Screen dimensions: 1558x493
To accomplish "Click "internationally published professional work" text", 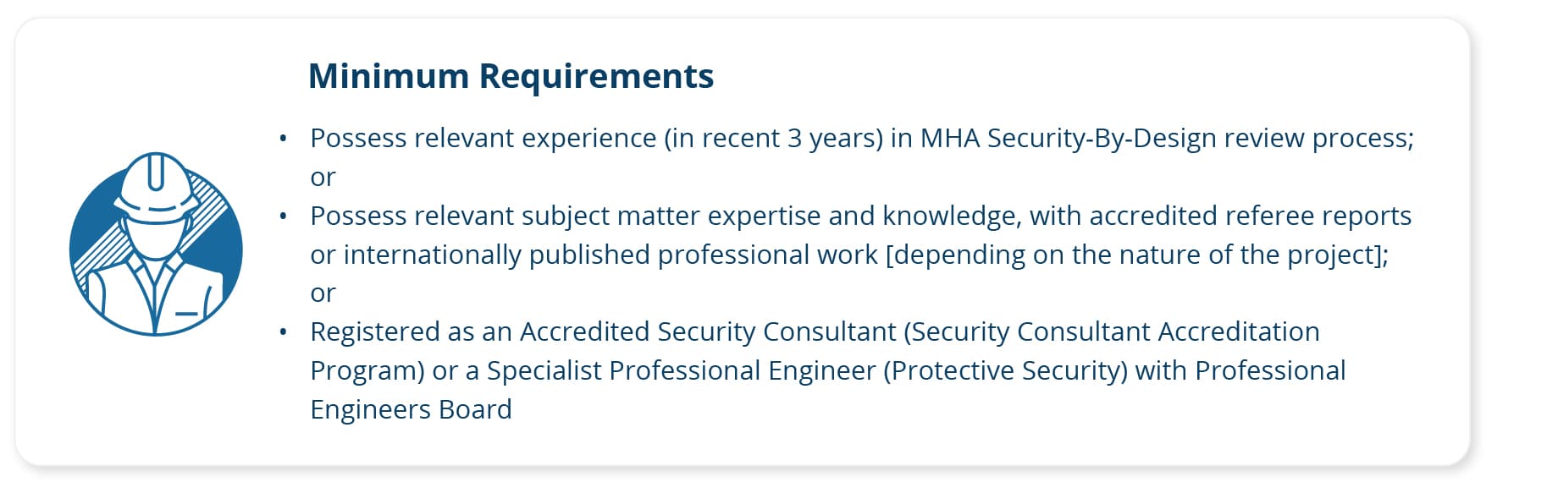I will pyautogui.click(x=610, y=255).
